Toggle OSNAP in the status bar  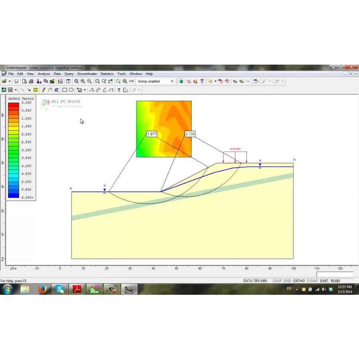pyautogui.click(x=312, y=281)
